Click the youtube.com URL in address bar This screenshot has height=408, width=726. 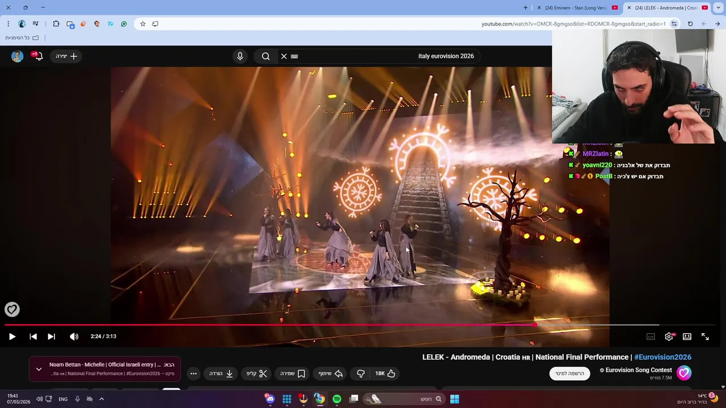tap(573, 24)
